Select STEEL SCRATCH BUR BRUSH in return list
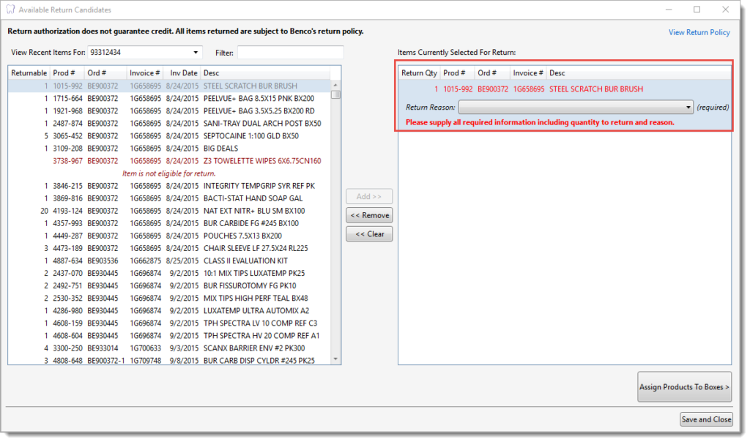This screenshot has width=750, height=442. pyautogui.click(x=596, y=89)
